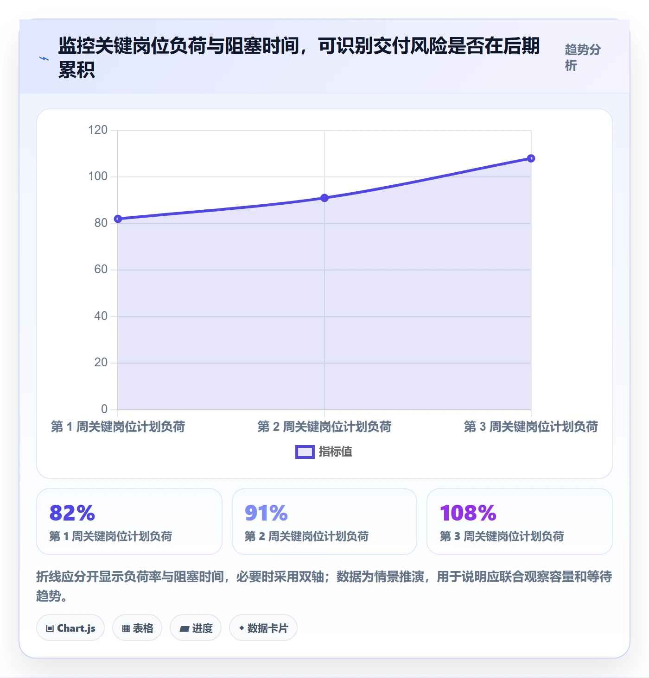Toggle the 指标值 legend color box
Viewport: 649px width, 678px height.
[x=305, y=452]
